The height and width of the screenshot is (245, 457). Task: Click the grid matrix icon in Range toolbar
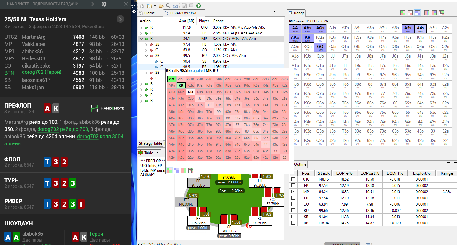tap(441, 13)
